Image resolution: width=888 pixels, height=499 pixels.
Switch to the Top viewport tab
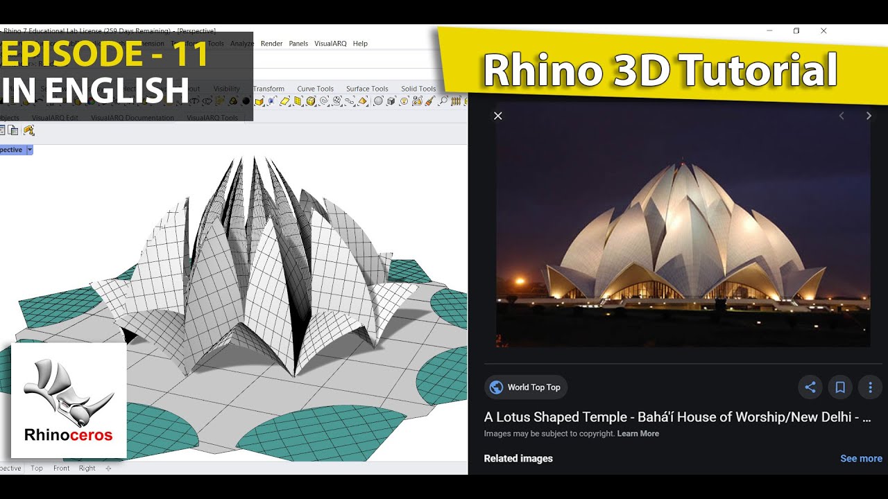coord(37,469)
